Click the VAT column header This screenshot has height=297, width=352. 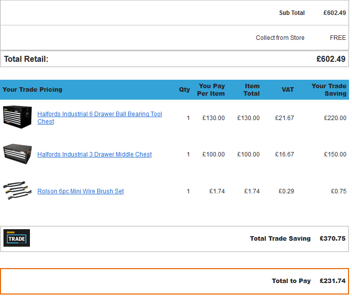pyautogui.click(x=288, y=90)
